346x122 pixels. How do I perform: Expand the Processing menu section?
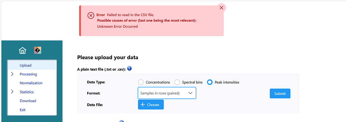pos(12,74)
